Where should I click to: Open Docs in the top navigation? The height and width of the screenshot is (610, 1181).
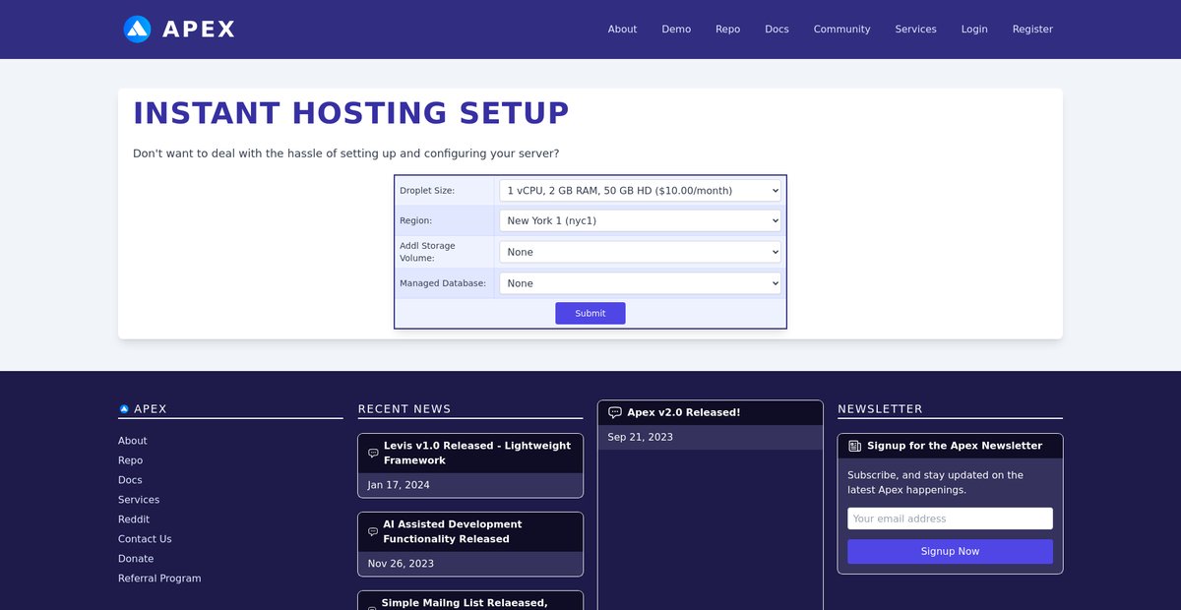(x=777, y=30)
